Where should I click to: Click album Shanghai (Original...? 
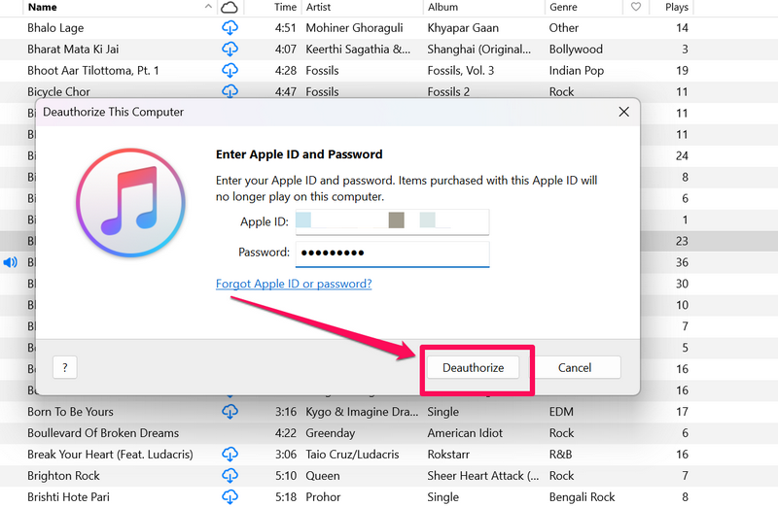coord(478,50)
